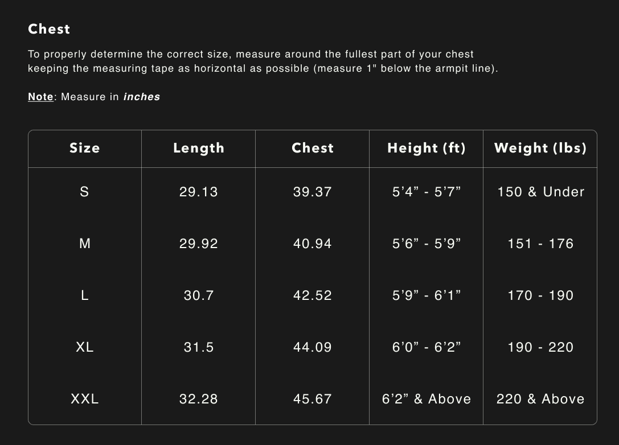The image size is (619, 445).
Task: Click the S size row label
Action: pyautogui.click(x=84, y=192)
